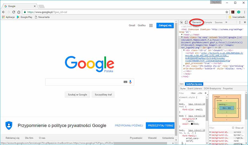
Task: Expand the background shorthand triangle in Styles
Action: coord(196,119)
